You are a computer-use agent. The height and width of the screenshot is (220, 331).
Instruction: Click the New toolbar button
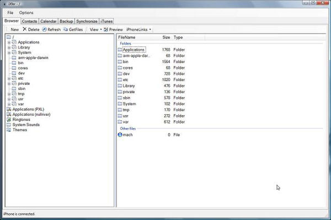pyautogui.click(x=14, y=30)
